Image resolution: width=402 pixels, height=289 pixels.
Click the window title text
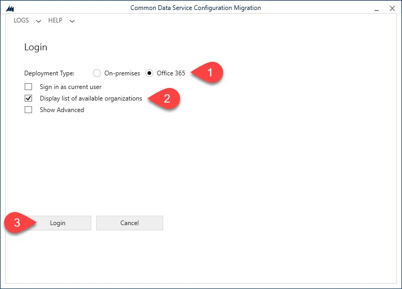[x=196, y=8]
